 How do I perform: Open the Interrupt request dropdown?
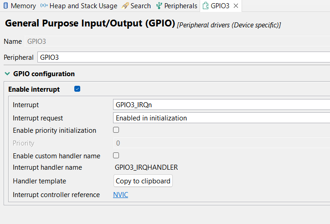pyautogui.click(x=221, y=118)
